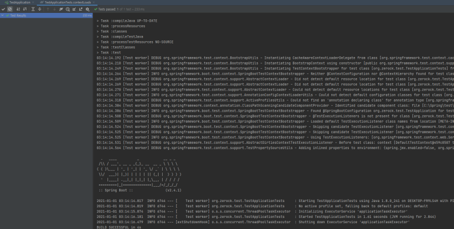454x229 pixels.
Task: Click the 'Task :testClasses' console line
Action: (x=116, y=47)
